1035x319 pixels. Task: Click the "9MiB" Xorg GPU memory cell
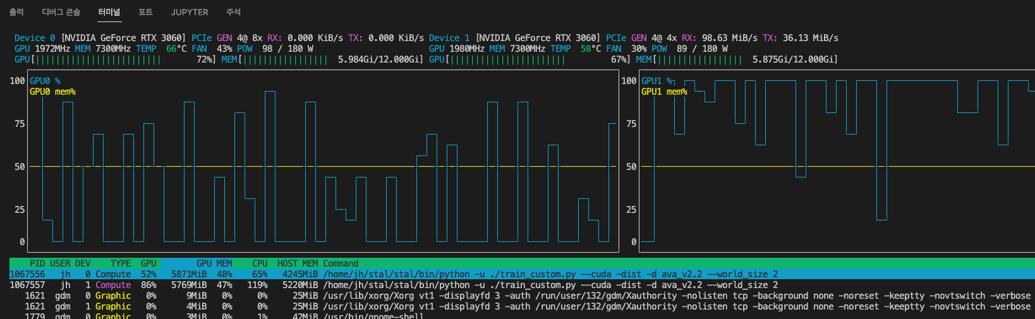pos(197,296)
